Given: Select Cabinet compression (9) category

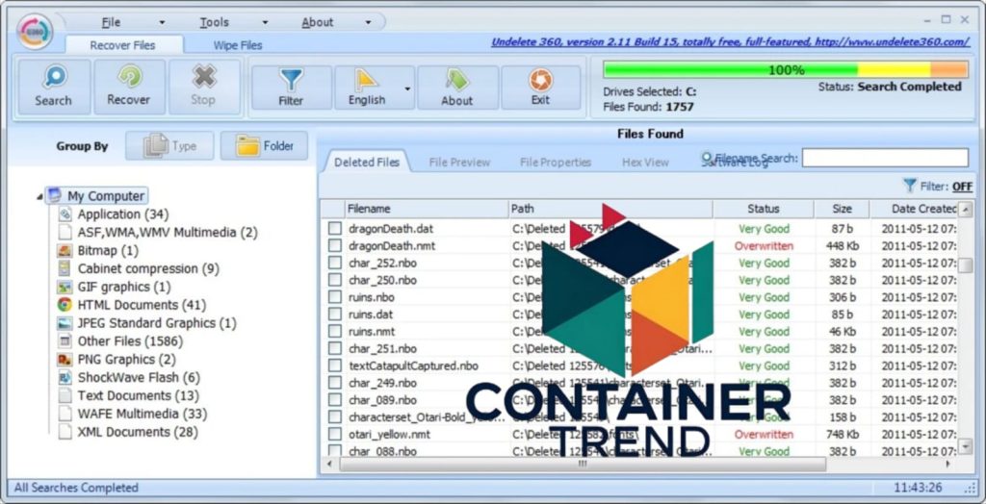Looking at the screenshot, I should click(148, 269).
